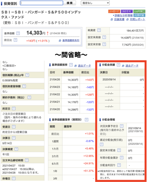Viewport: 148px width, 182px height.
Task: Click the -0.87% one-week return value
Action: [x=89, y=141]
